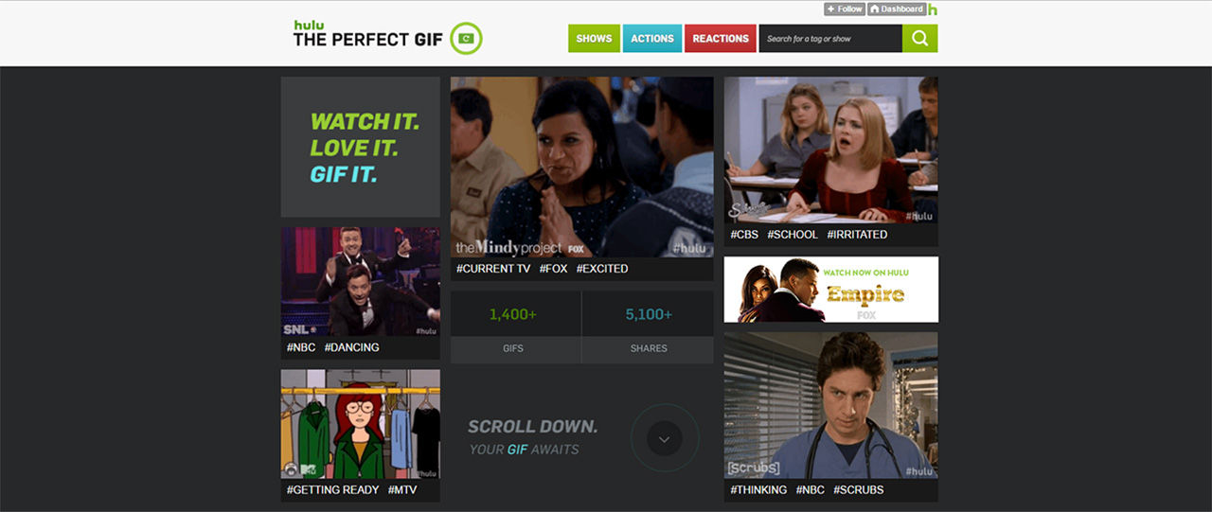
Task: Open the ACTIONS tab
Action: tap(652, 39)
